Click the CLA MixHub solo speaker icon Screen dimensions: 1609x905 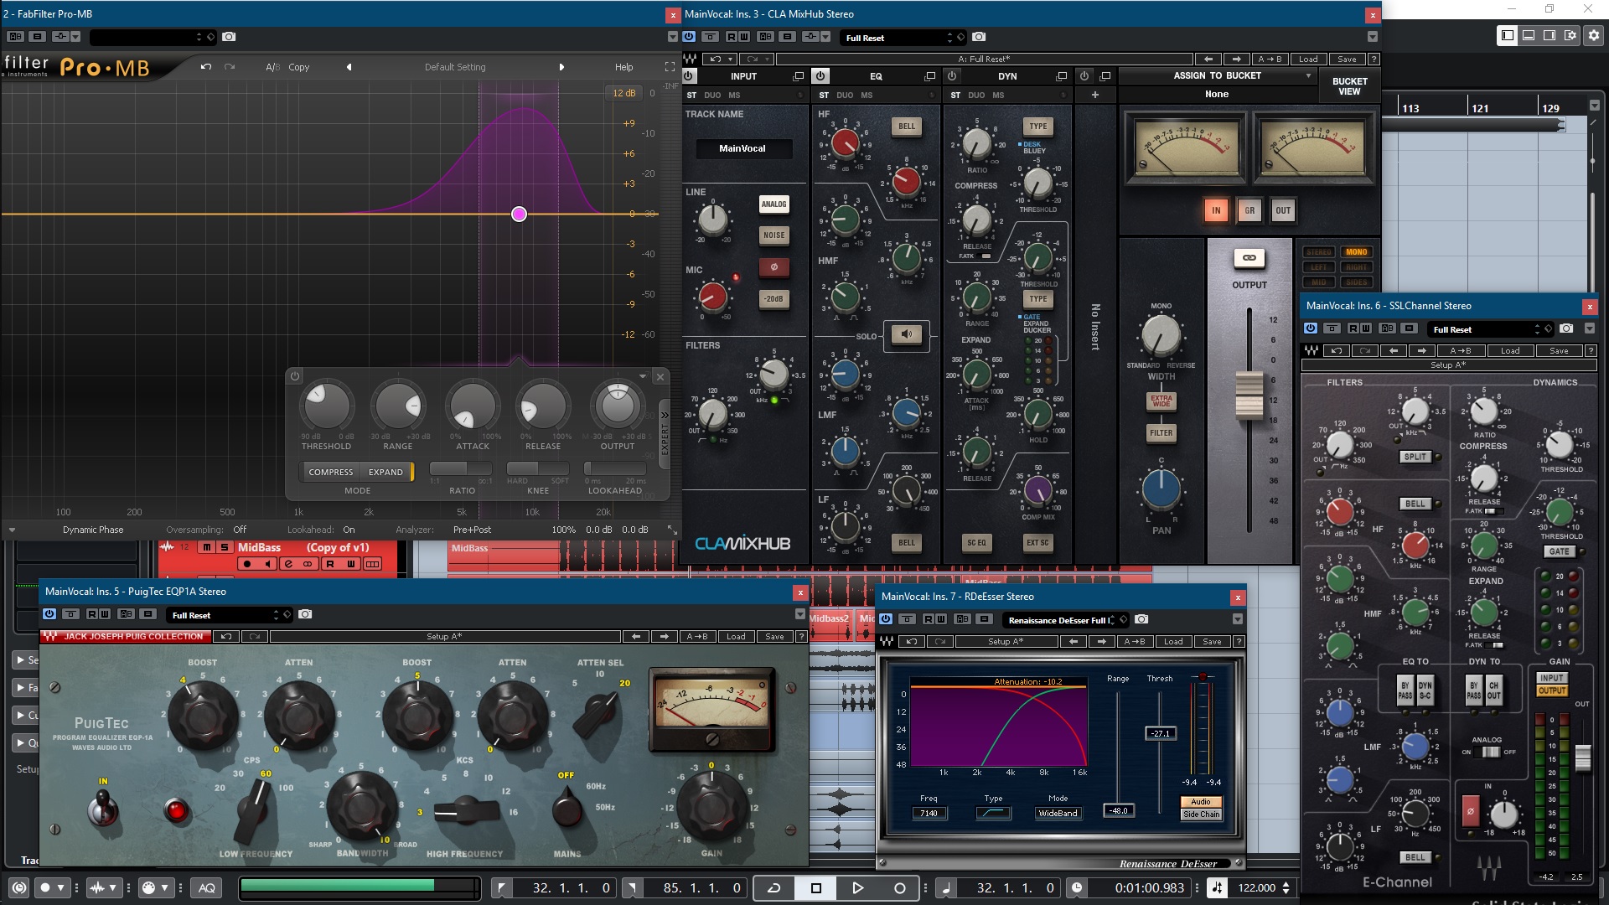(x=906, y=334)
